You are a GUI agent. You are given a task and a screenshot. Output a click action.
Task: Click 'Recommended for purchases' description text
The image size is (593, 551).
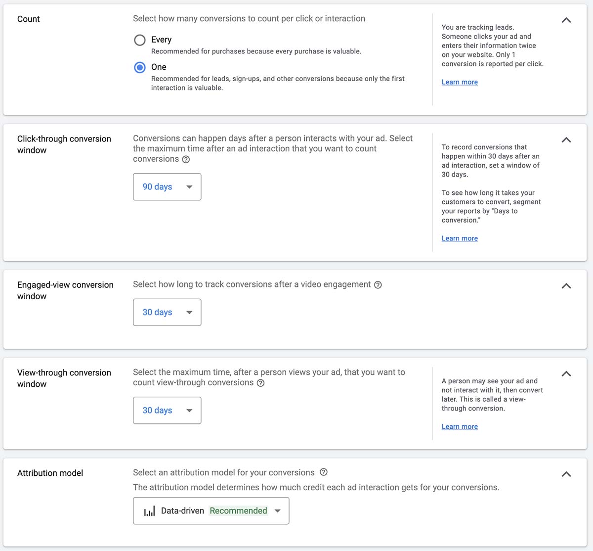[256, 51]
